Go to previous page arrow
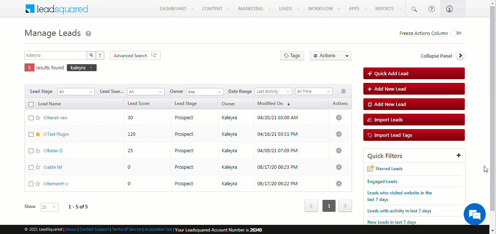The height and width of the screenshot is (234, 496). coord(311,206)
